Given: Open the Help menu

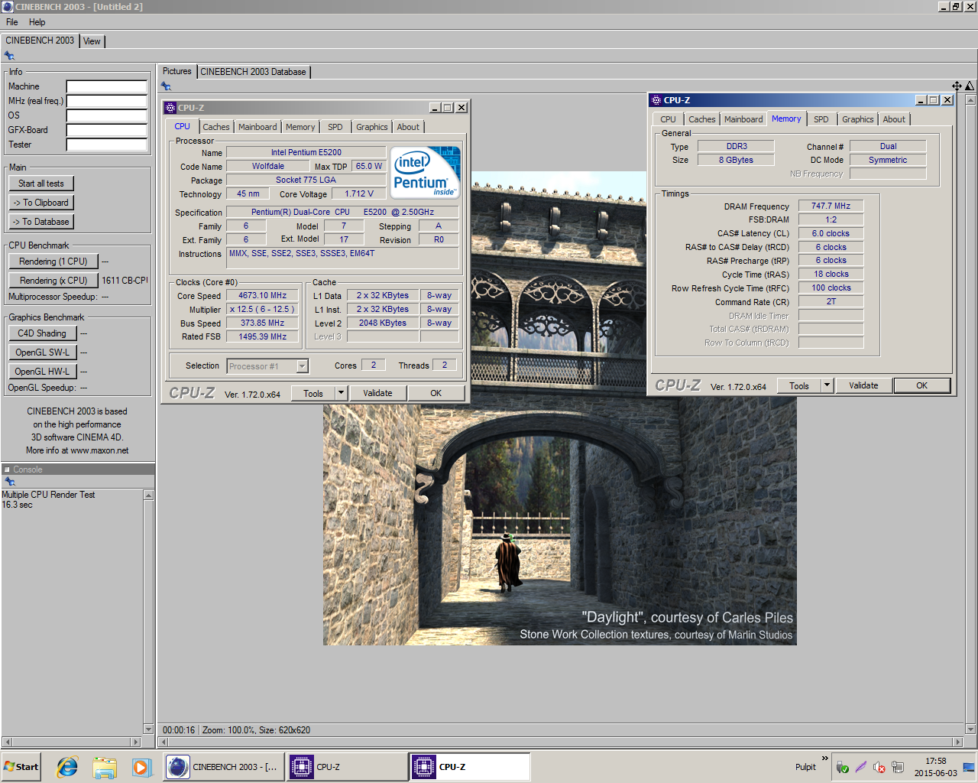Looking at the screenshot, I should click(37, 22).
